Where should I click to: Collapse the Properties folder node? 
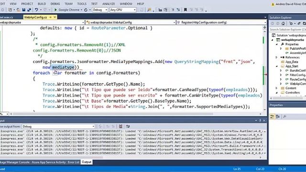276,44
